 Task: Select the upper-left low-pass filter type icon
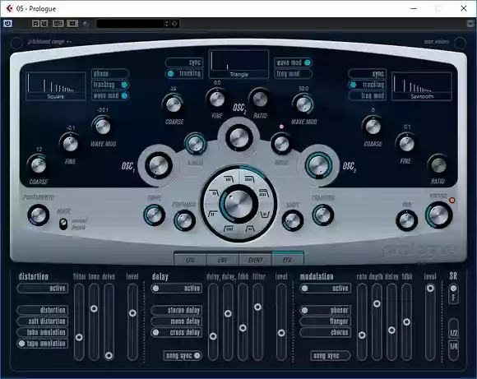click(229, 179)
